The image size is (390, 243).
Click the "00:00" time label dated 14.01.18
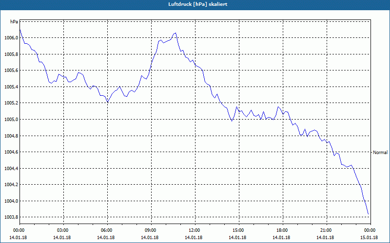(x=18, y=230)
